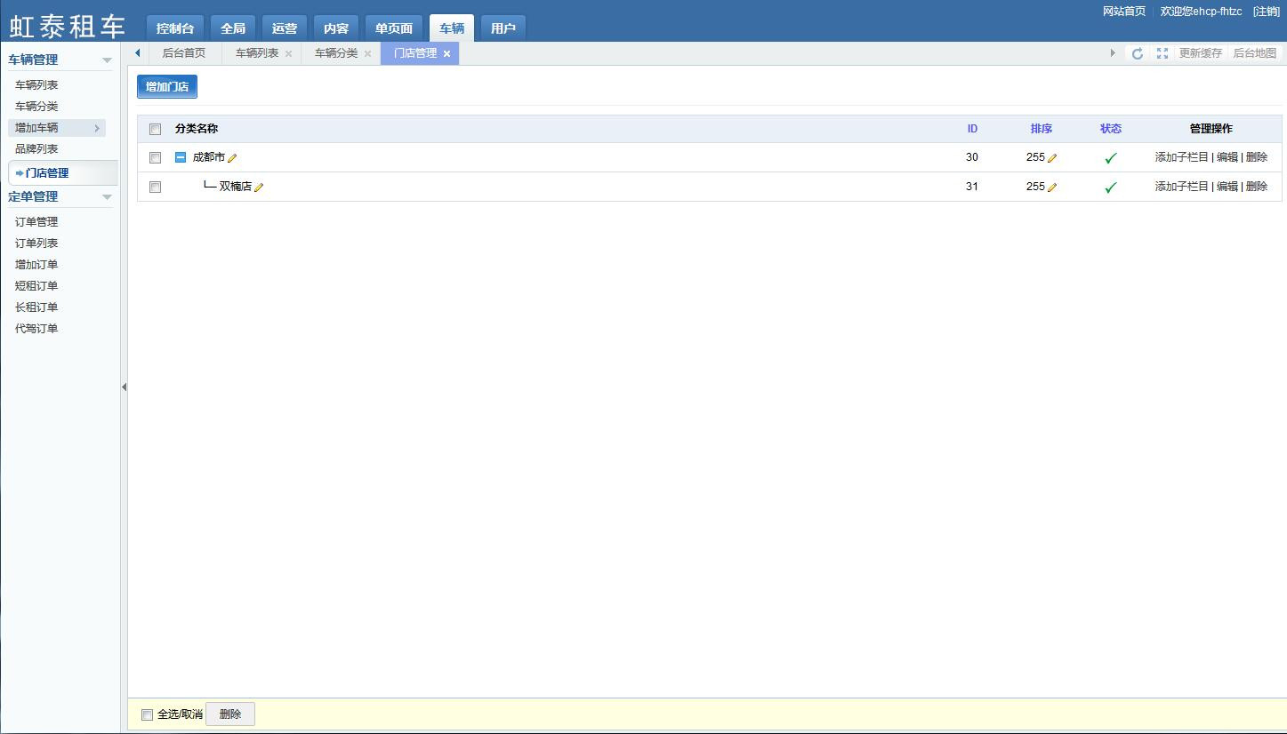Click pencil icon next to 成都市
Viewport: 1287px width, 734px height.
232,158
